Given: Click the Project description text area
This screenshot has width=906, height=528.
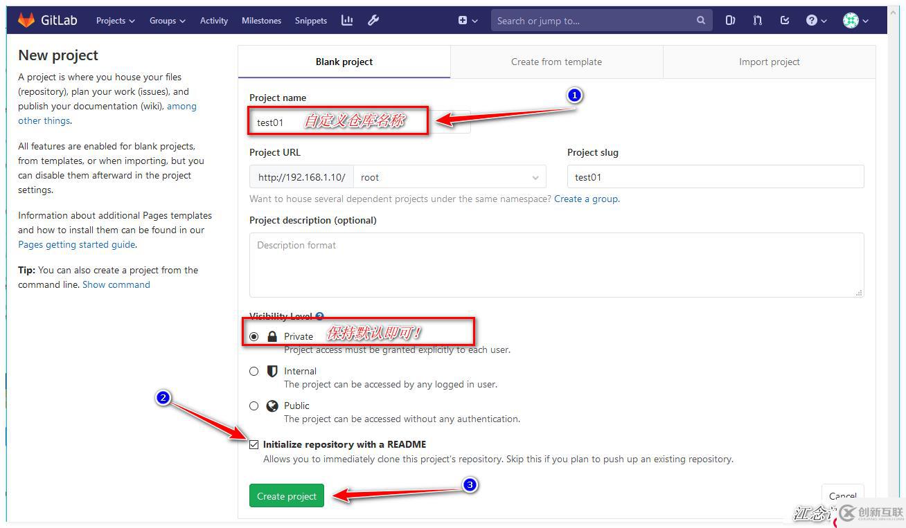Looking at the screenshot, I should coord(556,265).
